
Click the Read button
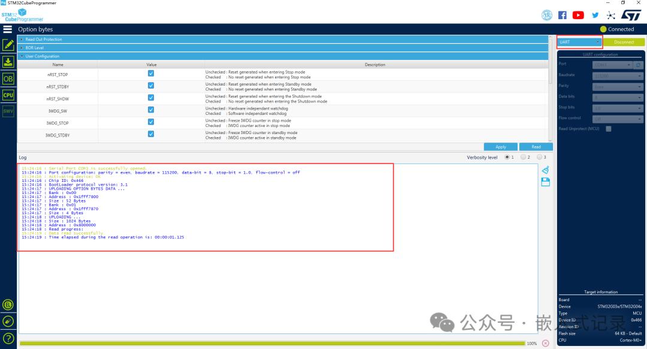[536, 147]
